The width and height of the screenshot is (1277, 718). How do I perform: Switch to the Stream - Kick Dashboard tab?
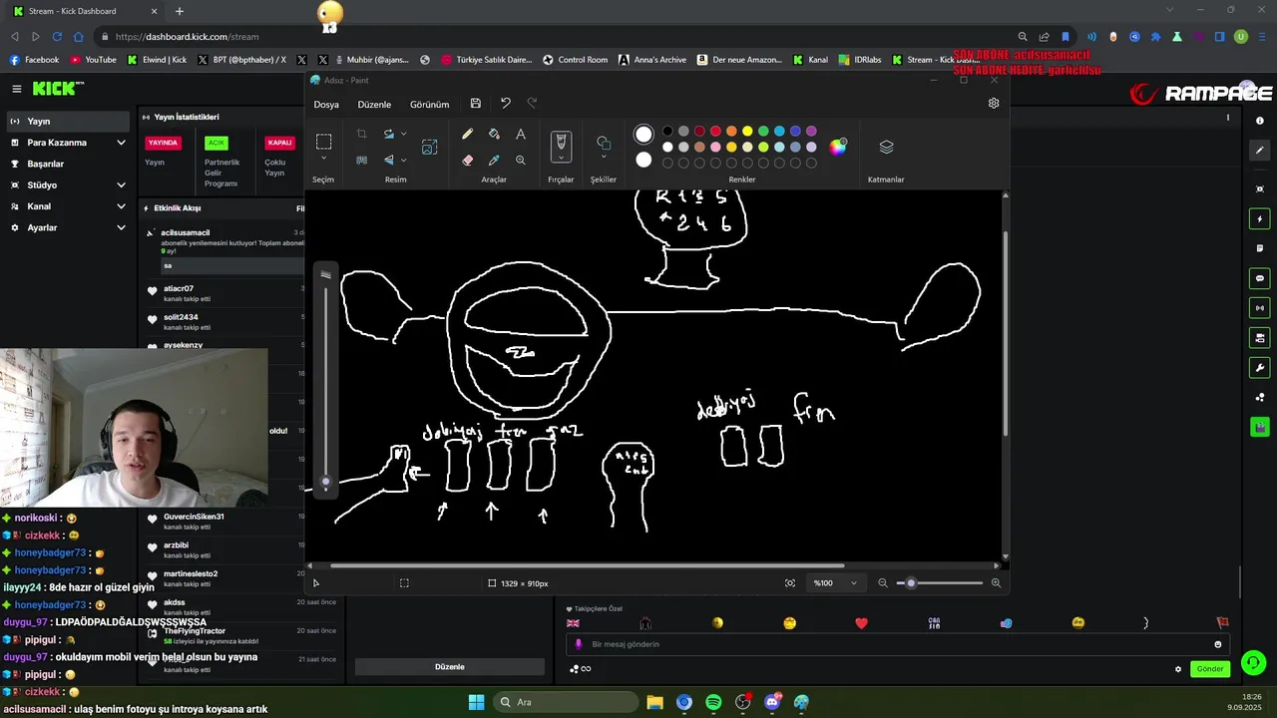coord(85,11)
